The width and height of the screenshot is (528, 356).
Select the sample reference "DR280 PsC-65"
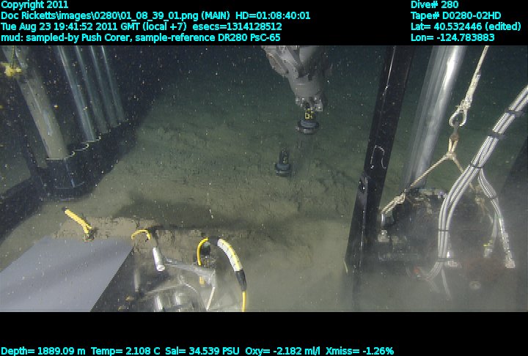pos(249,37)
